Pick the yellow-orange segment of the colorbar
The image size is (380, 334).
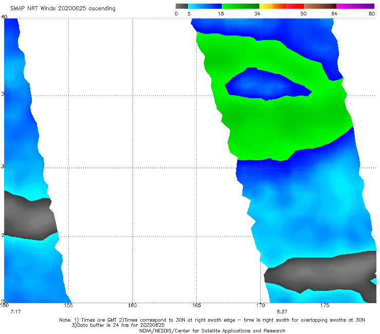pyautogui.click(x=273, y=6)
